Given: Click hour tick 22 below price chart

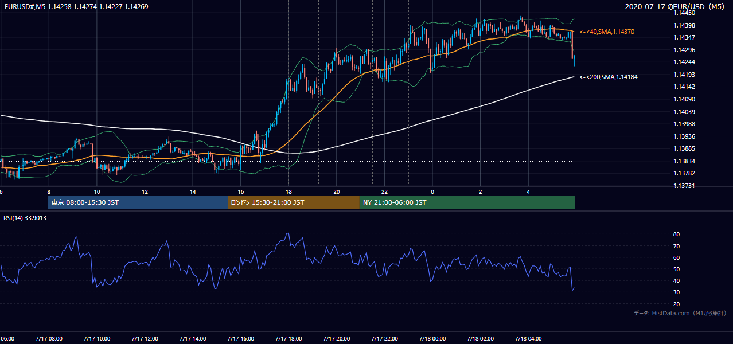Looking at the screenshot, I should point(384,192).
